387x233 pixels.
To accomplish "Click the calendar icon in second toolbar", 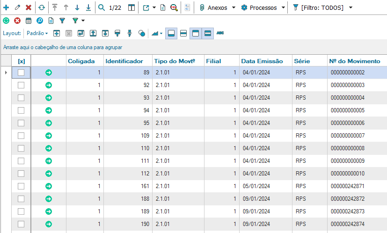I will pos(29,21).
